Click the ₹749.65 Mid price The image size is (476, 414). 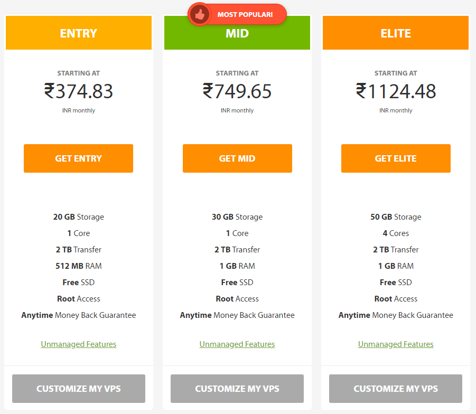pyautogui.click(x=237, y=91)
